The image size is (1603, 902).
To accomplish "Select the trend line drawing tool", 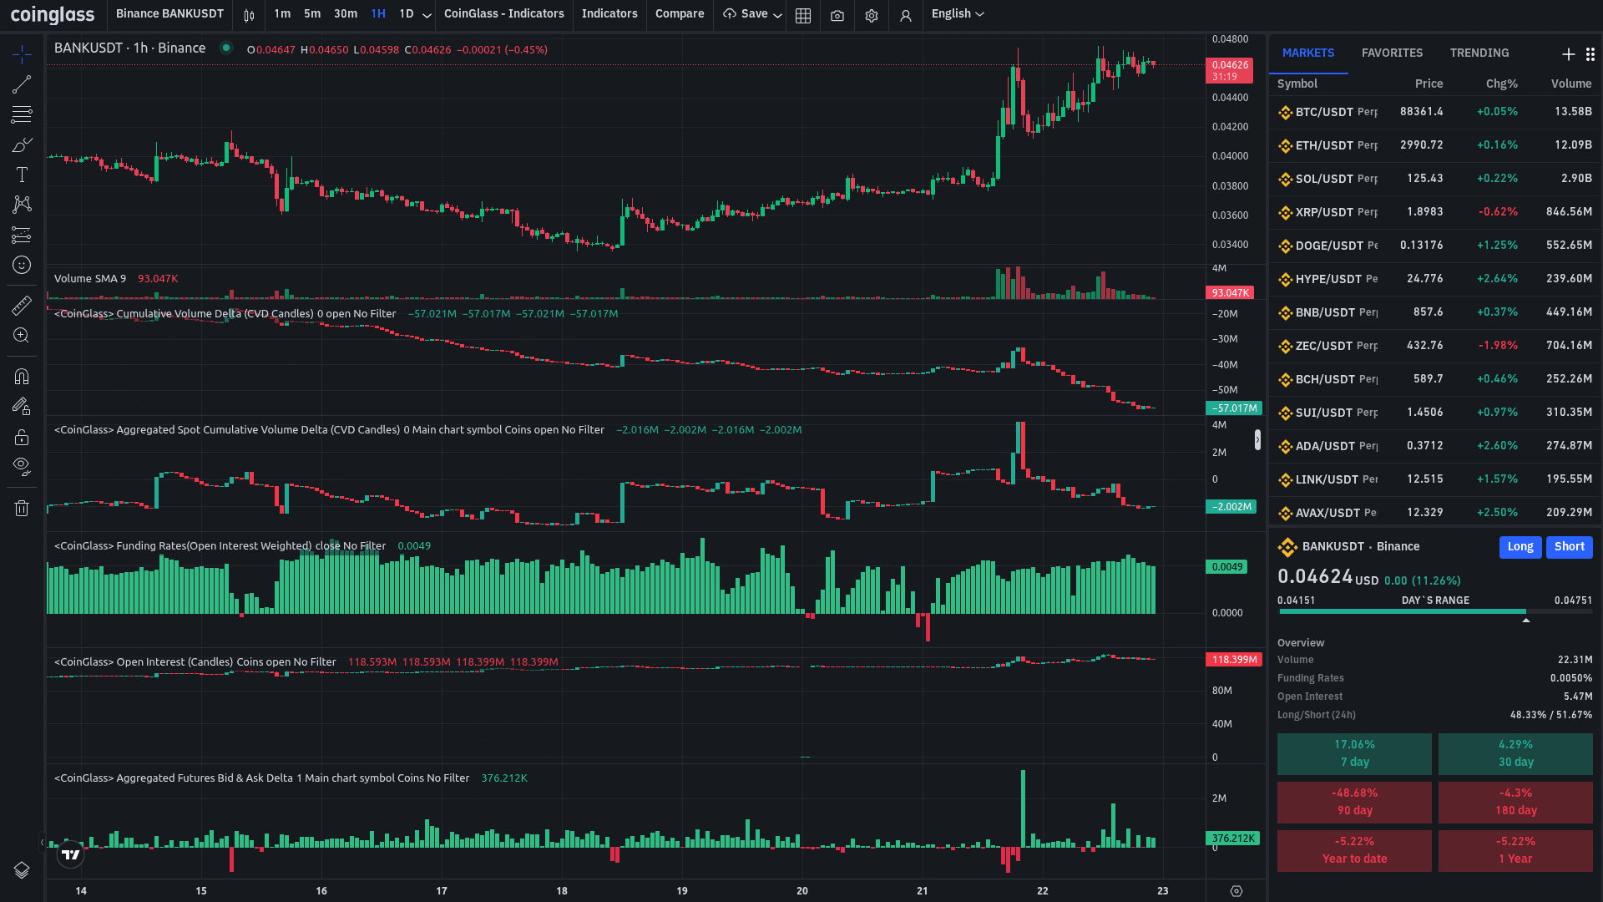I will (x=22, y=84).
